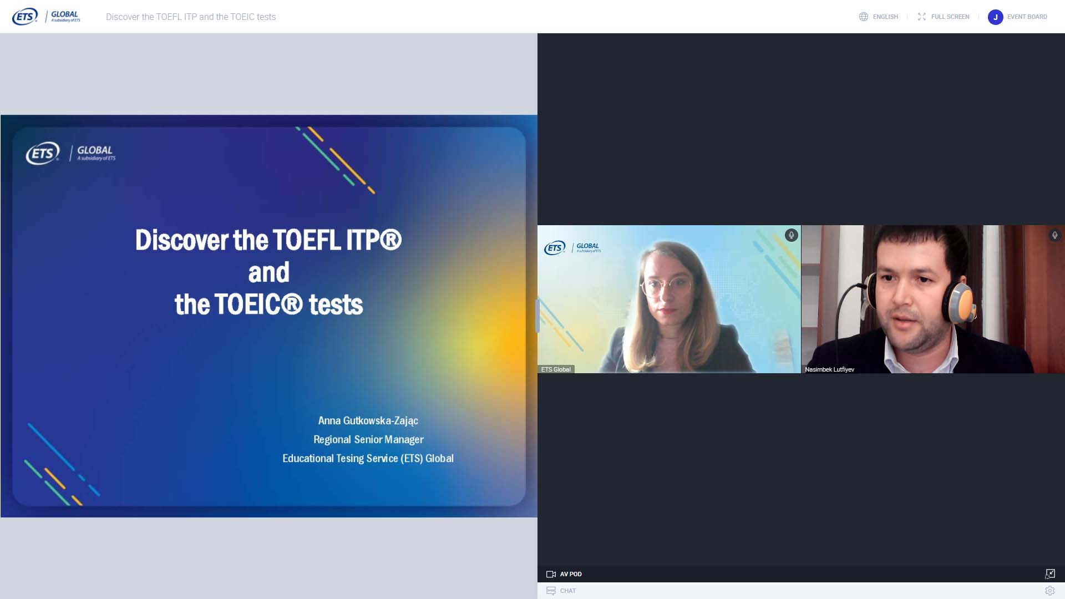The width and height of the screenshot is (1065, 599).
Task: Click the presentation title slide
Action: pyautogui.click(x=269, y=316)
